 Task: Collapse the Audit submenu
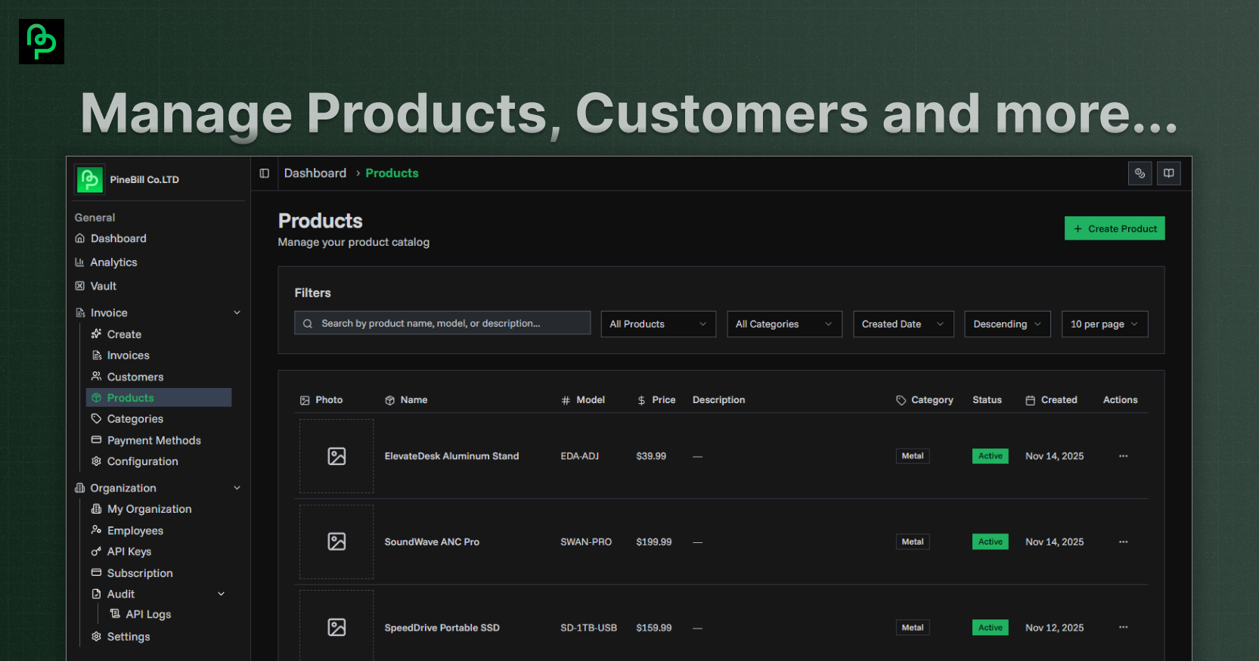pyautogui.click(x=221, y=594)
